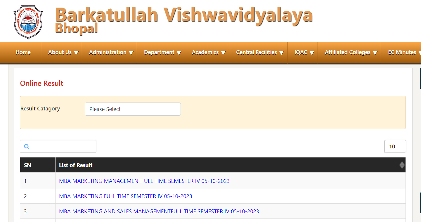Open the EC Minutes menu
This screenshot has width=421, height=222.
(x=402, y=52)
